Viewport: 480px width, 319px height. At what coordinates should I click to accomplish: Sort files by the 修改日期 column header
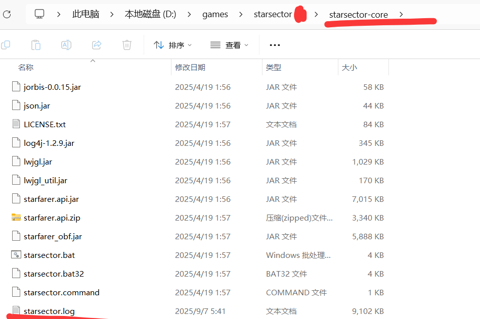click(x=190, y=67)
